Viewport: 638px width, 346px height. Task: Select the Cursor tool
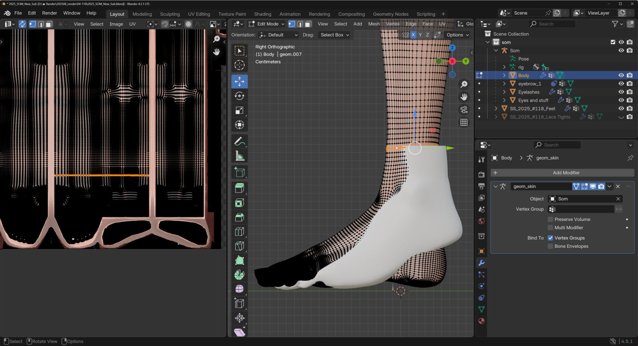(239, 65)
